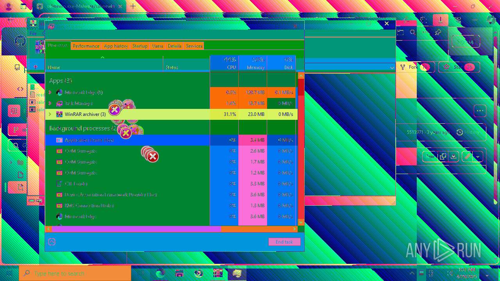The height and width of the screenshot is (281, 500).
Task: Open the Edge downloads icon in toolbar
Action: [441, 20]
